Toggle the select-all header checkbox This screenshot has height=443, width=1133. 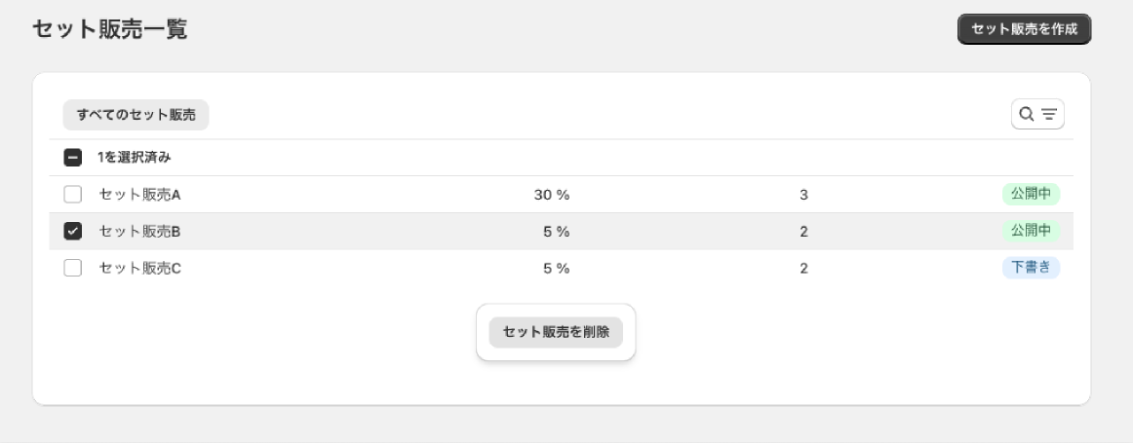(73, 158)
